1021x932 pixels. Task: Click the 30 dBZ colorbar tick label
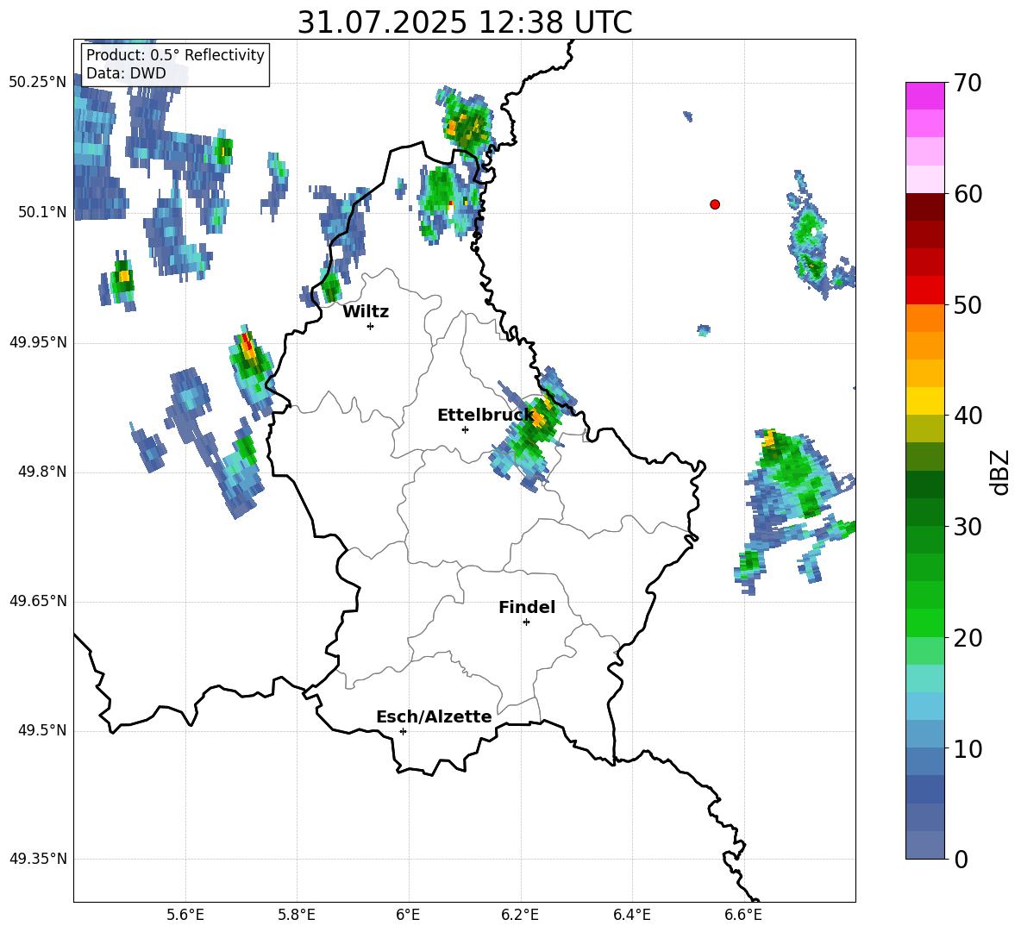coord(968,527)
